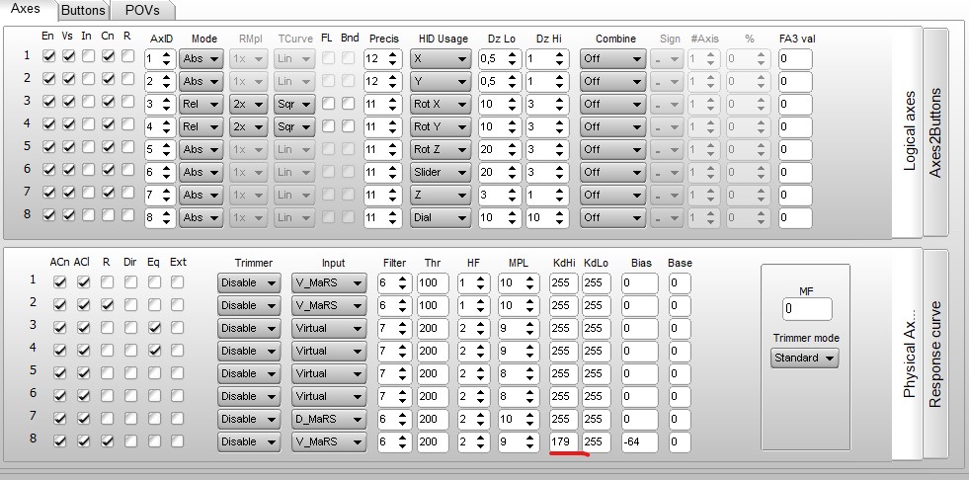The height and width of the screenshot is (480, 969).
Task: Click Bias field showing -64
Action: 640,441
